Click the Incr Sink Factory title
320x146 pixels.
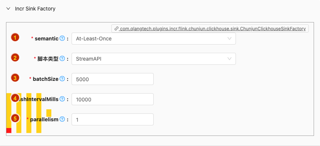pos(35,9)
